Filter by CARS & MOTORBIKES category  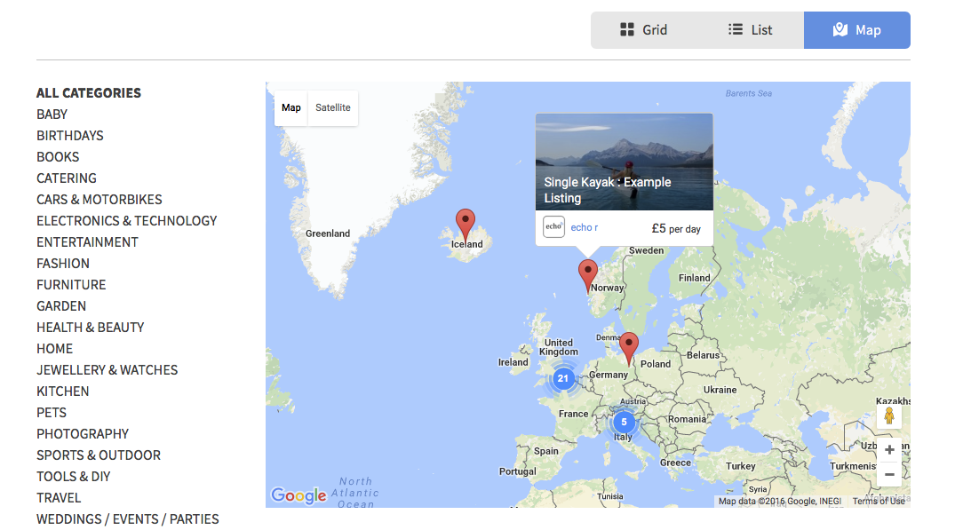click(x=99, y=200)
